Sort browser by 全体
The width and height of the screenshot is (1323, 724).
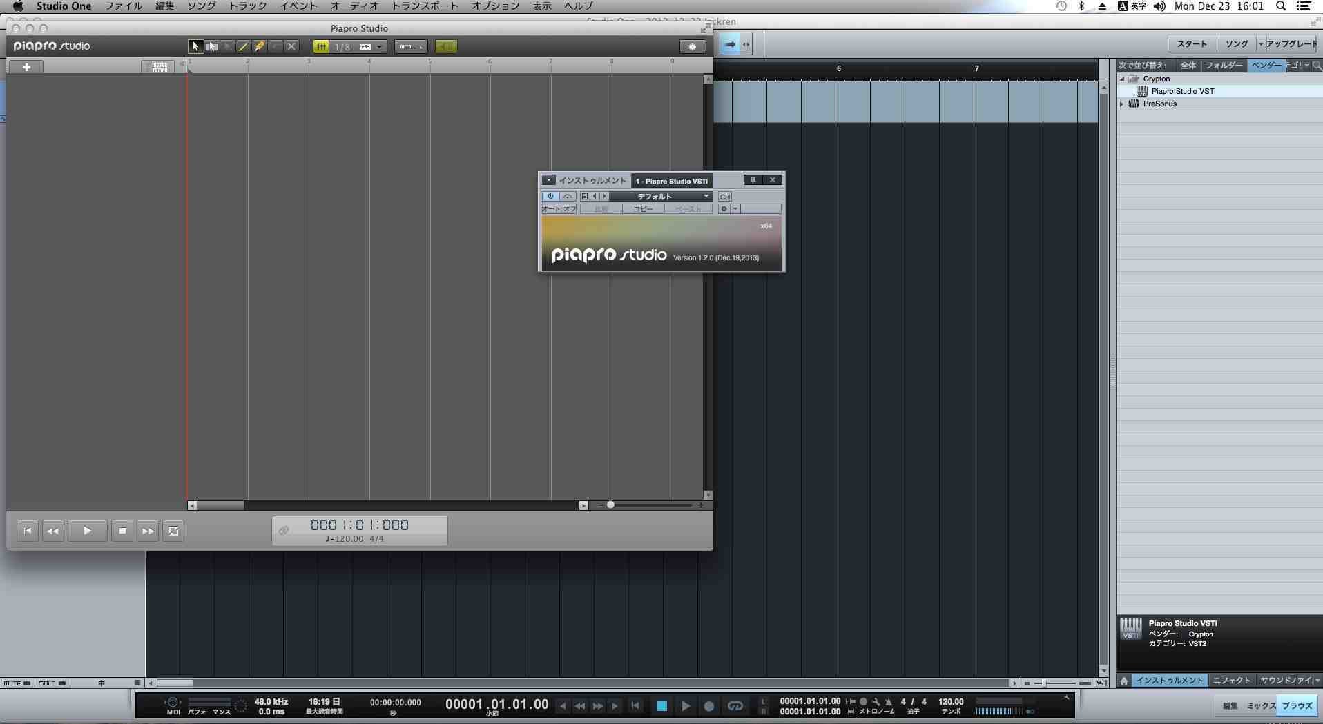point(1188,66)
